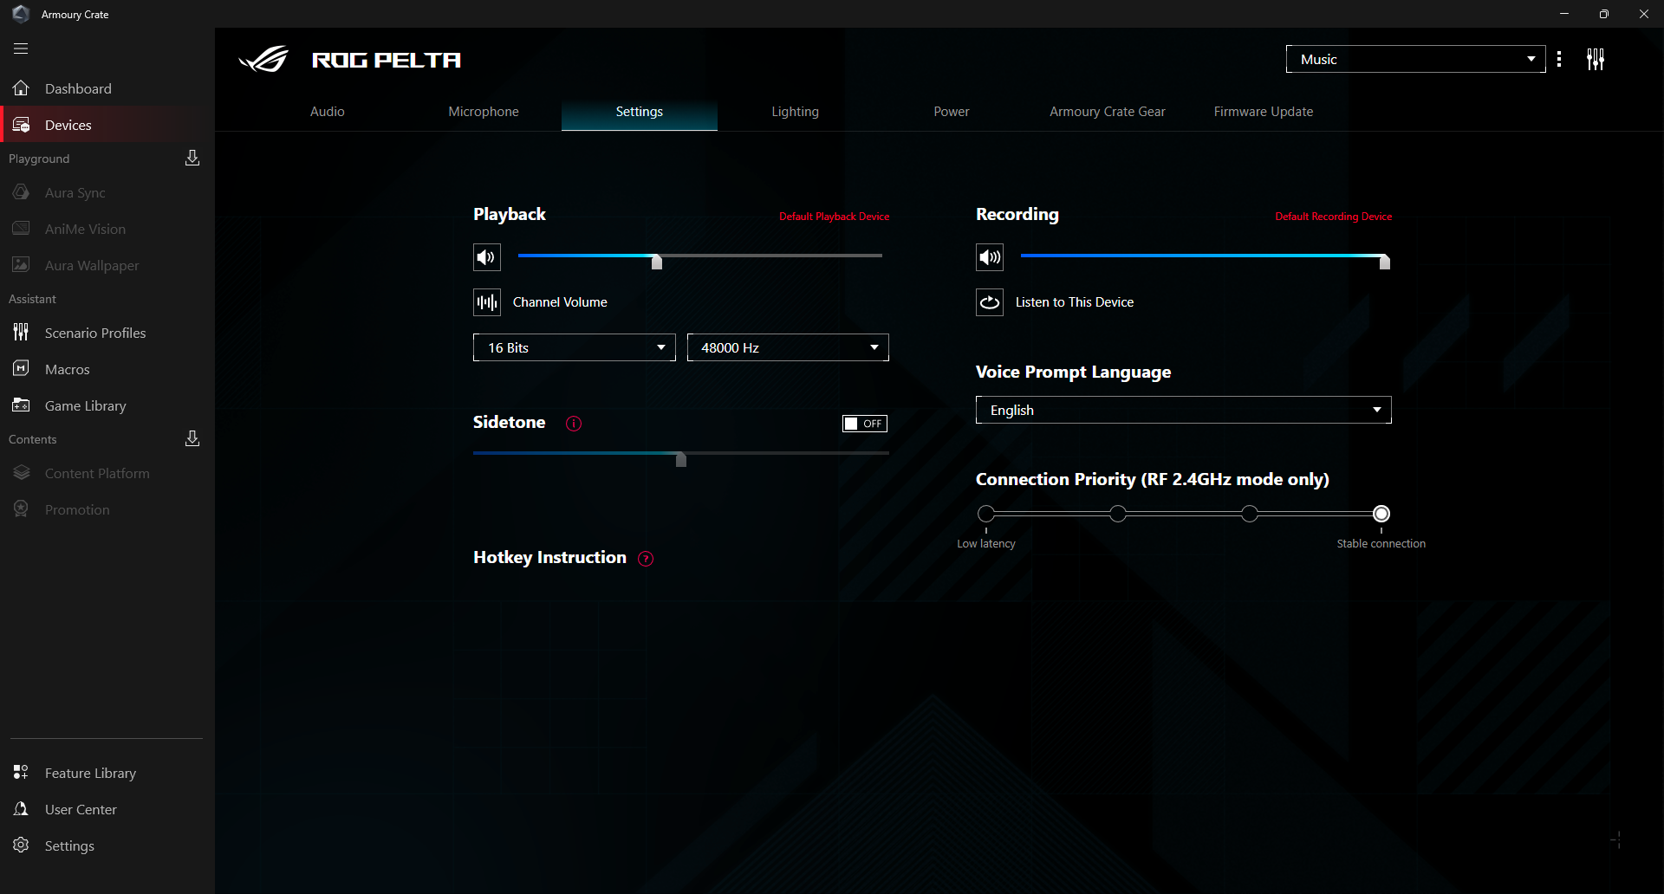Image resolution: width=1664 pixels, height=894 pixels.
Task: Select the third connection priority node
Action: 1250,514
